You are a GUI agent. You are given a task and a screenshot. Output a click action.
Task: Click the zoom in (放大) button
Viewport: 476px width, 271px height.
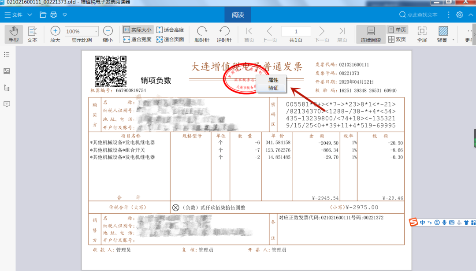pyautogui.click(x=55, y=34)
